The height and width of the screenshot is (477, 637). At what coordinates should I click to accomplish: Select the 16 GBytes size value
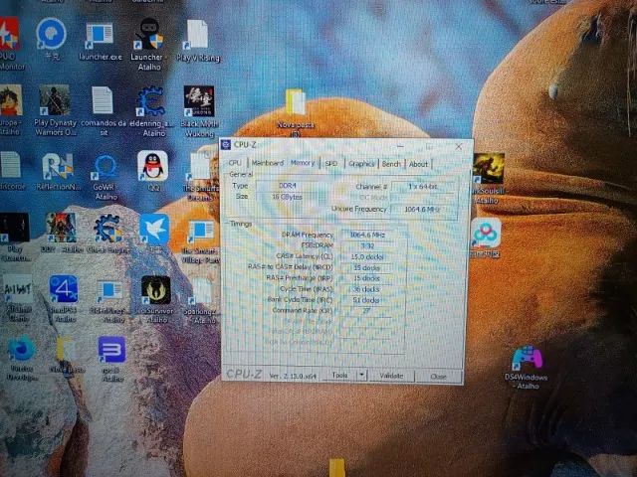tap(288, 197)
